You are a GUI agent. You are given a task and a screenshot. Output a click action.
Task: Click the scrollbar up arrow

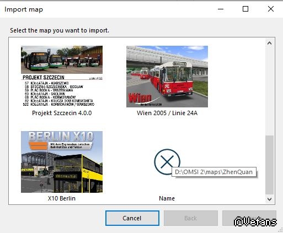coord(269,44)
